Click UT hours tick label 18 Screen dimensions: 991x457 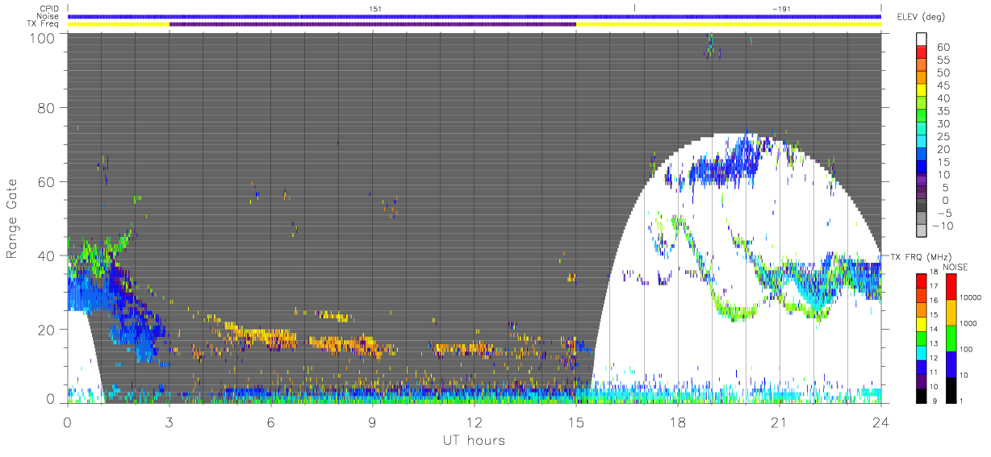pyautogui.click(x=677, y=422)
